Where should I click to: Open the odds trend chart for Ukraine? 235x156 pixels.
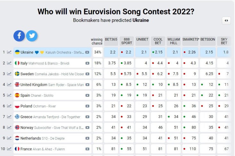pos(9,52)
